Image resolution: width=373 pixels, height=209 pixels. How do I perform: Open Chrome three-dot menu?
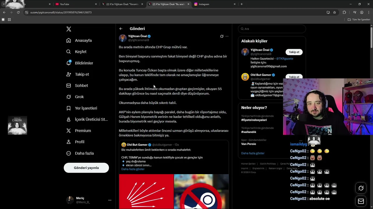(x=369, y=12)
